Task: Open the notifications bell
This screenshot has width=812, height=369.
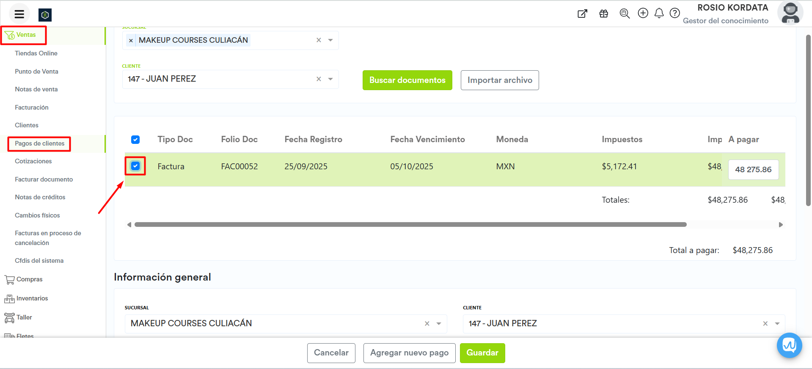Action: [659, 14]
